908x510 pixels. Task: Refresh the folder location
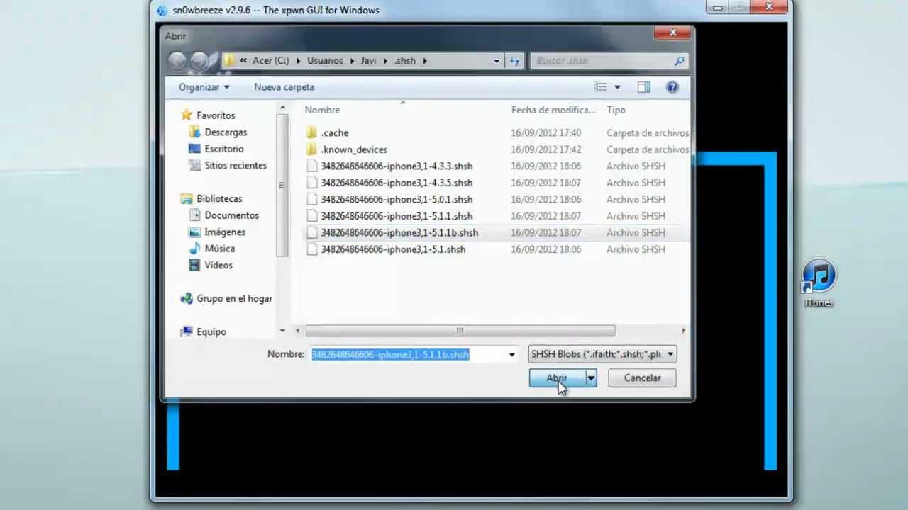[x=515, y=61]
